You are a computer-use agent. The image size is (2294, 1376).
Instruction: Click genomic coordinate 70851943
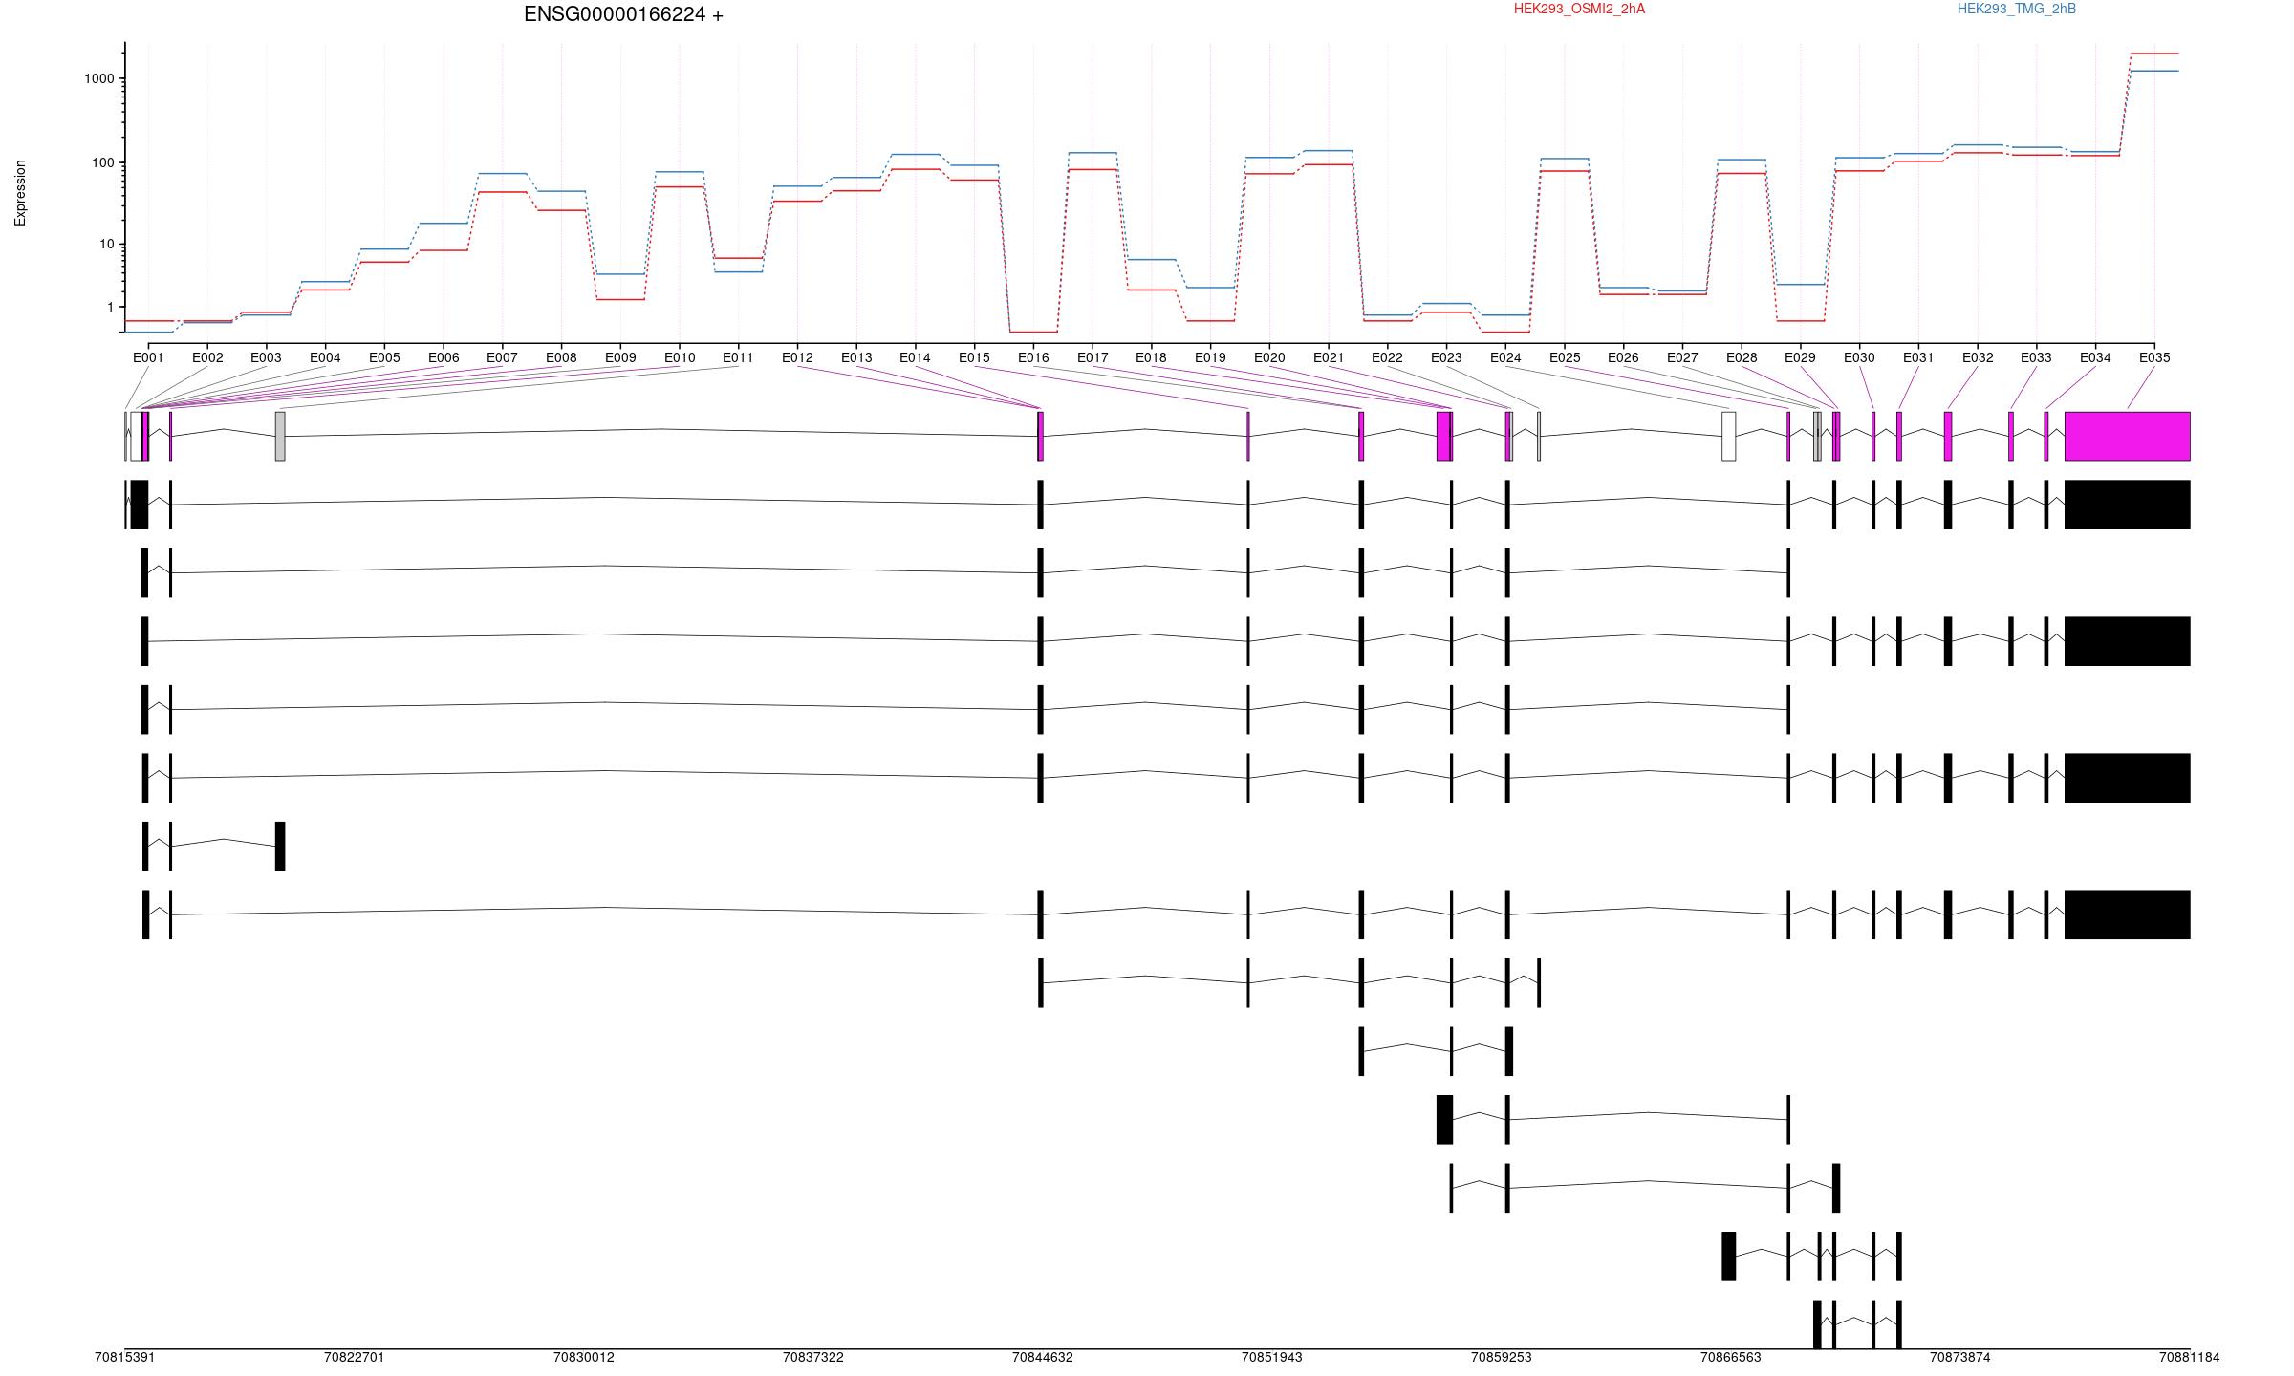[1272, 1357]
